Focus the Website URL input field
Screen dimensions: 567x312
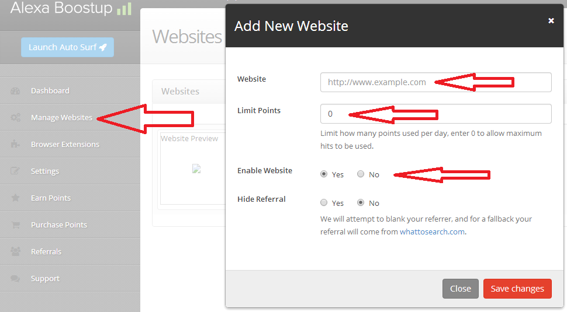(435, 82)
